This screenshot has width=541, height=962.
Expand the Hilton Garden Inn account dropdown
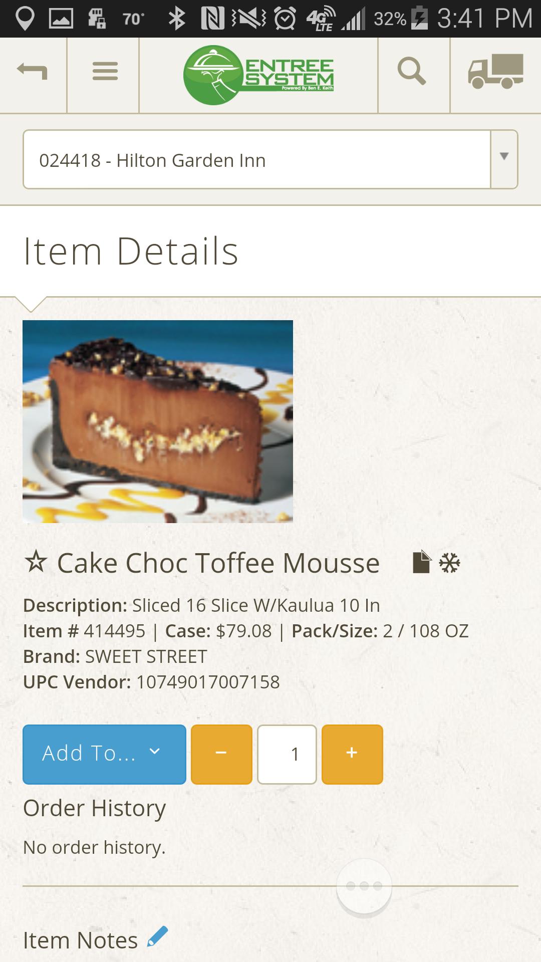point(256,160)
